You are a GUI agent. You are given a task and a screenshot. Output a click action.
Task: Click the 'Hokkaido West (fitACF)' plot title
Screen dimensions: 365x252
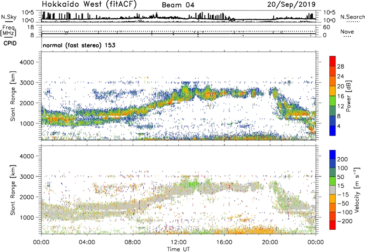(89, 4)
